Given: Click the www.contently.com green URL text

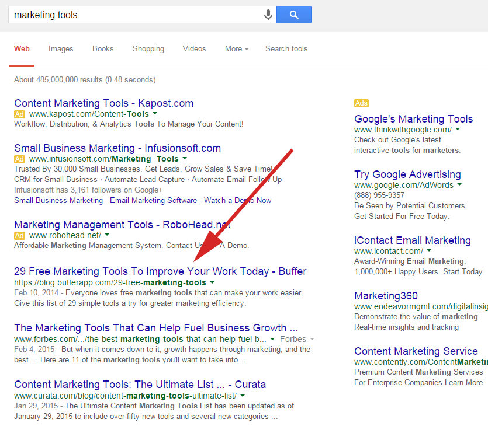Looking at the screenshot, I should [421, 362].
